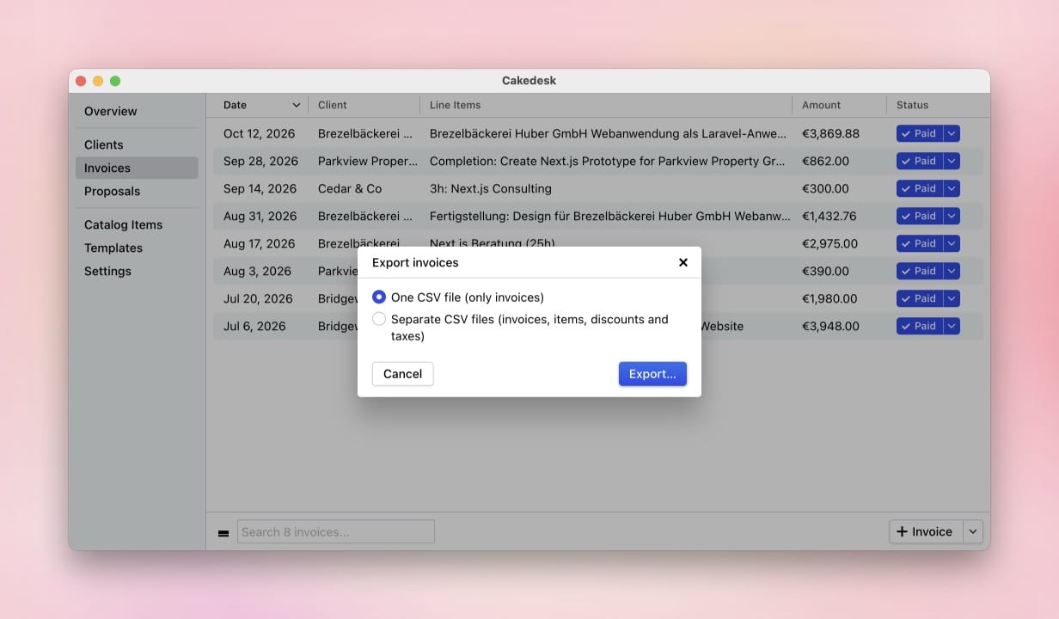Click the yellow minimize window button
Image resolution: width=1059 pixels, height=619 pixels.
tap(98, 81)
